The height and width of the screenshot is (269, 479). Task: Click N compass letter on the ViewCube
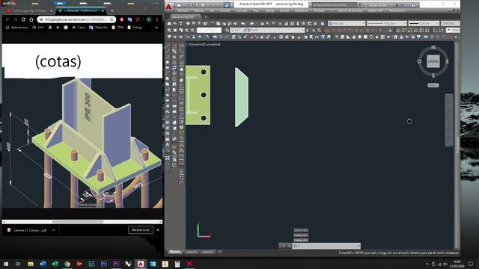click(x=433, y=47)
